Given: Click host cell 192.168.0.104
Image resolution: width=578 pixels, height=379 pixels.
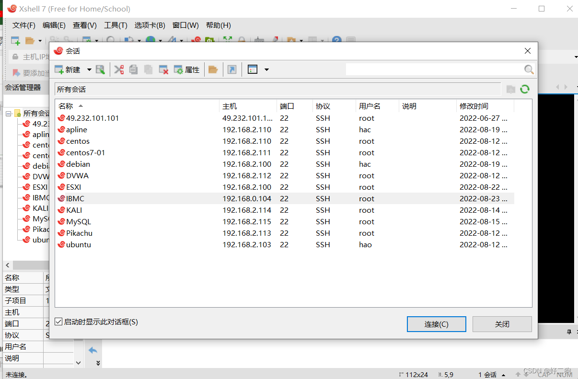Looking at the screenshot, I should tap(247, 198).
